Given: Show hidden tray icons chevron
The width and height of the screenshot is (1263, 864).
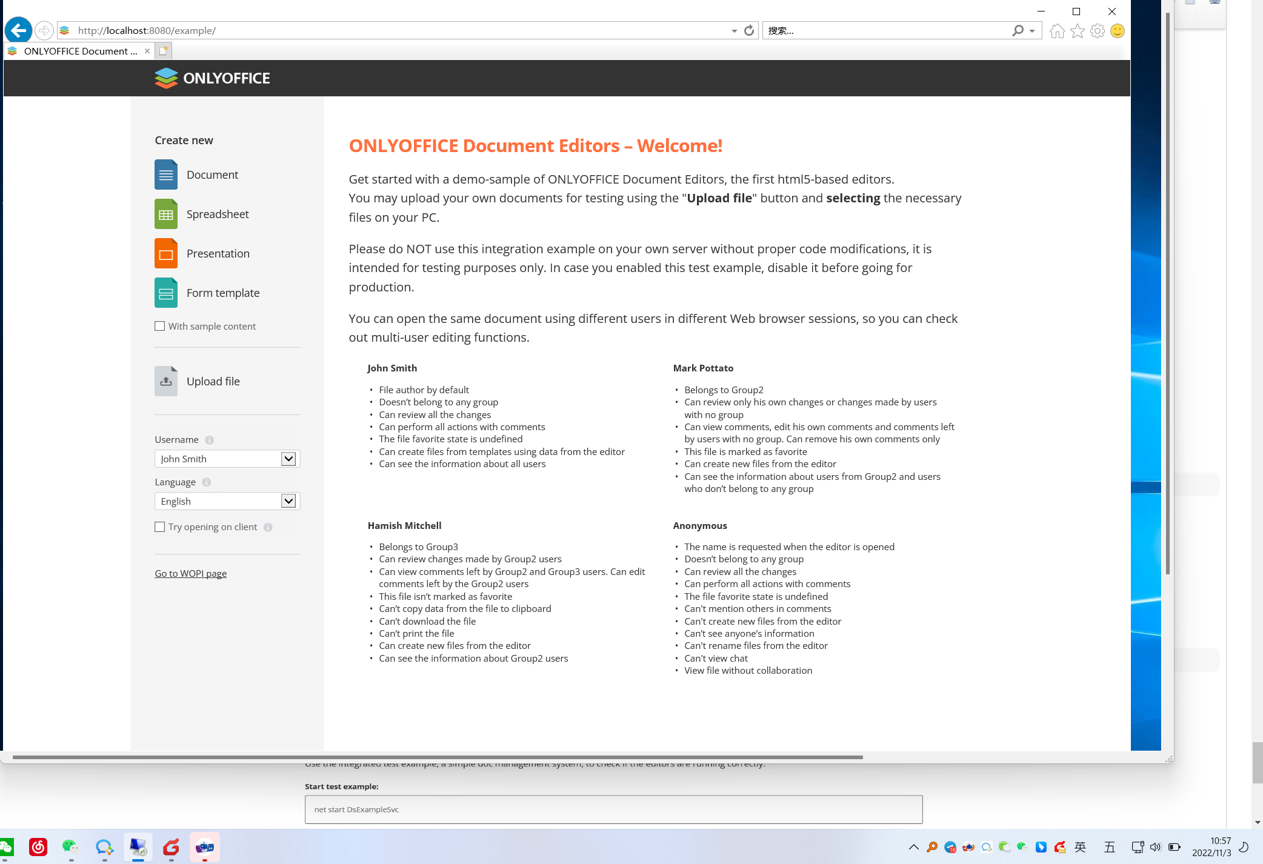Looking at the screenshot, I should (913, 847).
